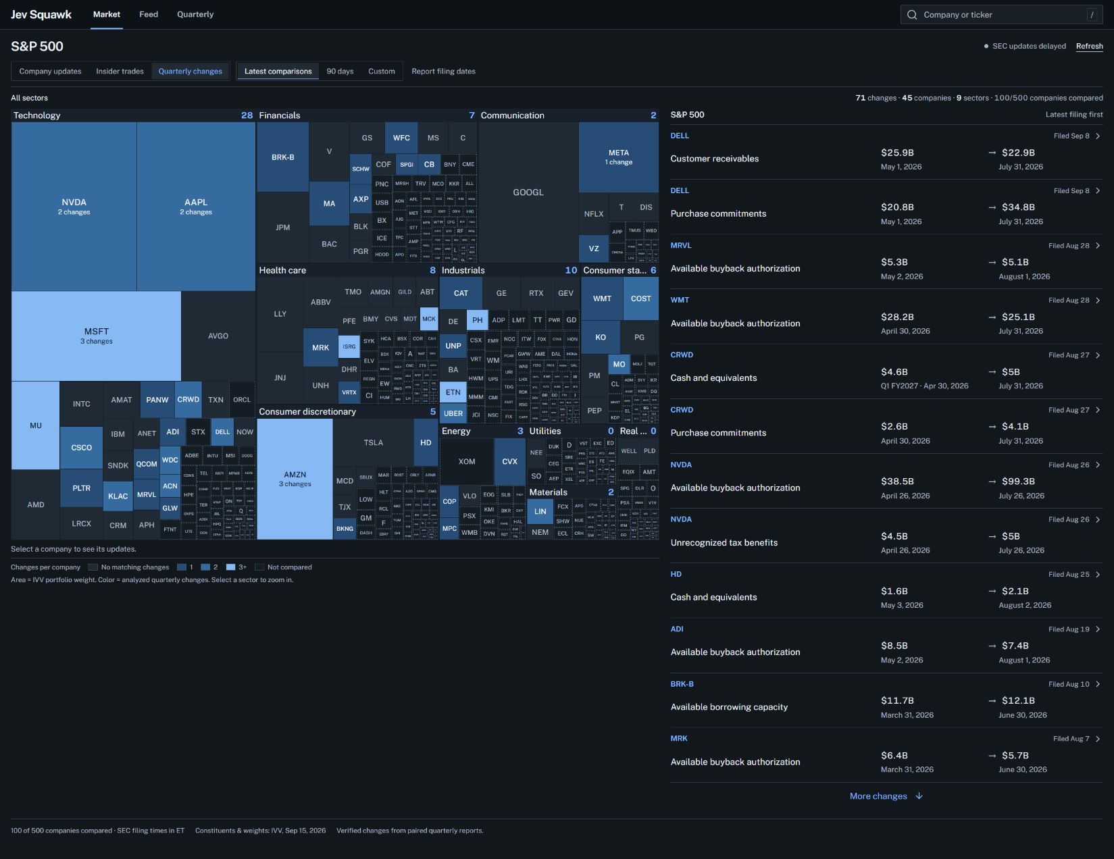Open Report filing dates
This screenshot has height=859, width=1114.
pos(443,72)
